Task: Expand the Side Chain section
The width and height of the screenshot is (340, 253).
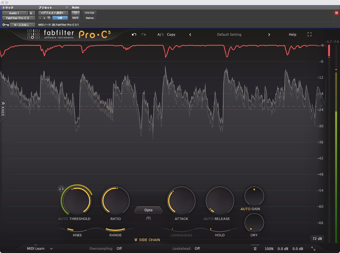Action: 147,240
